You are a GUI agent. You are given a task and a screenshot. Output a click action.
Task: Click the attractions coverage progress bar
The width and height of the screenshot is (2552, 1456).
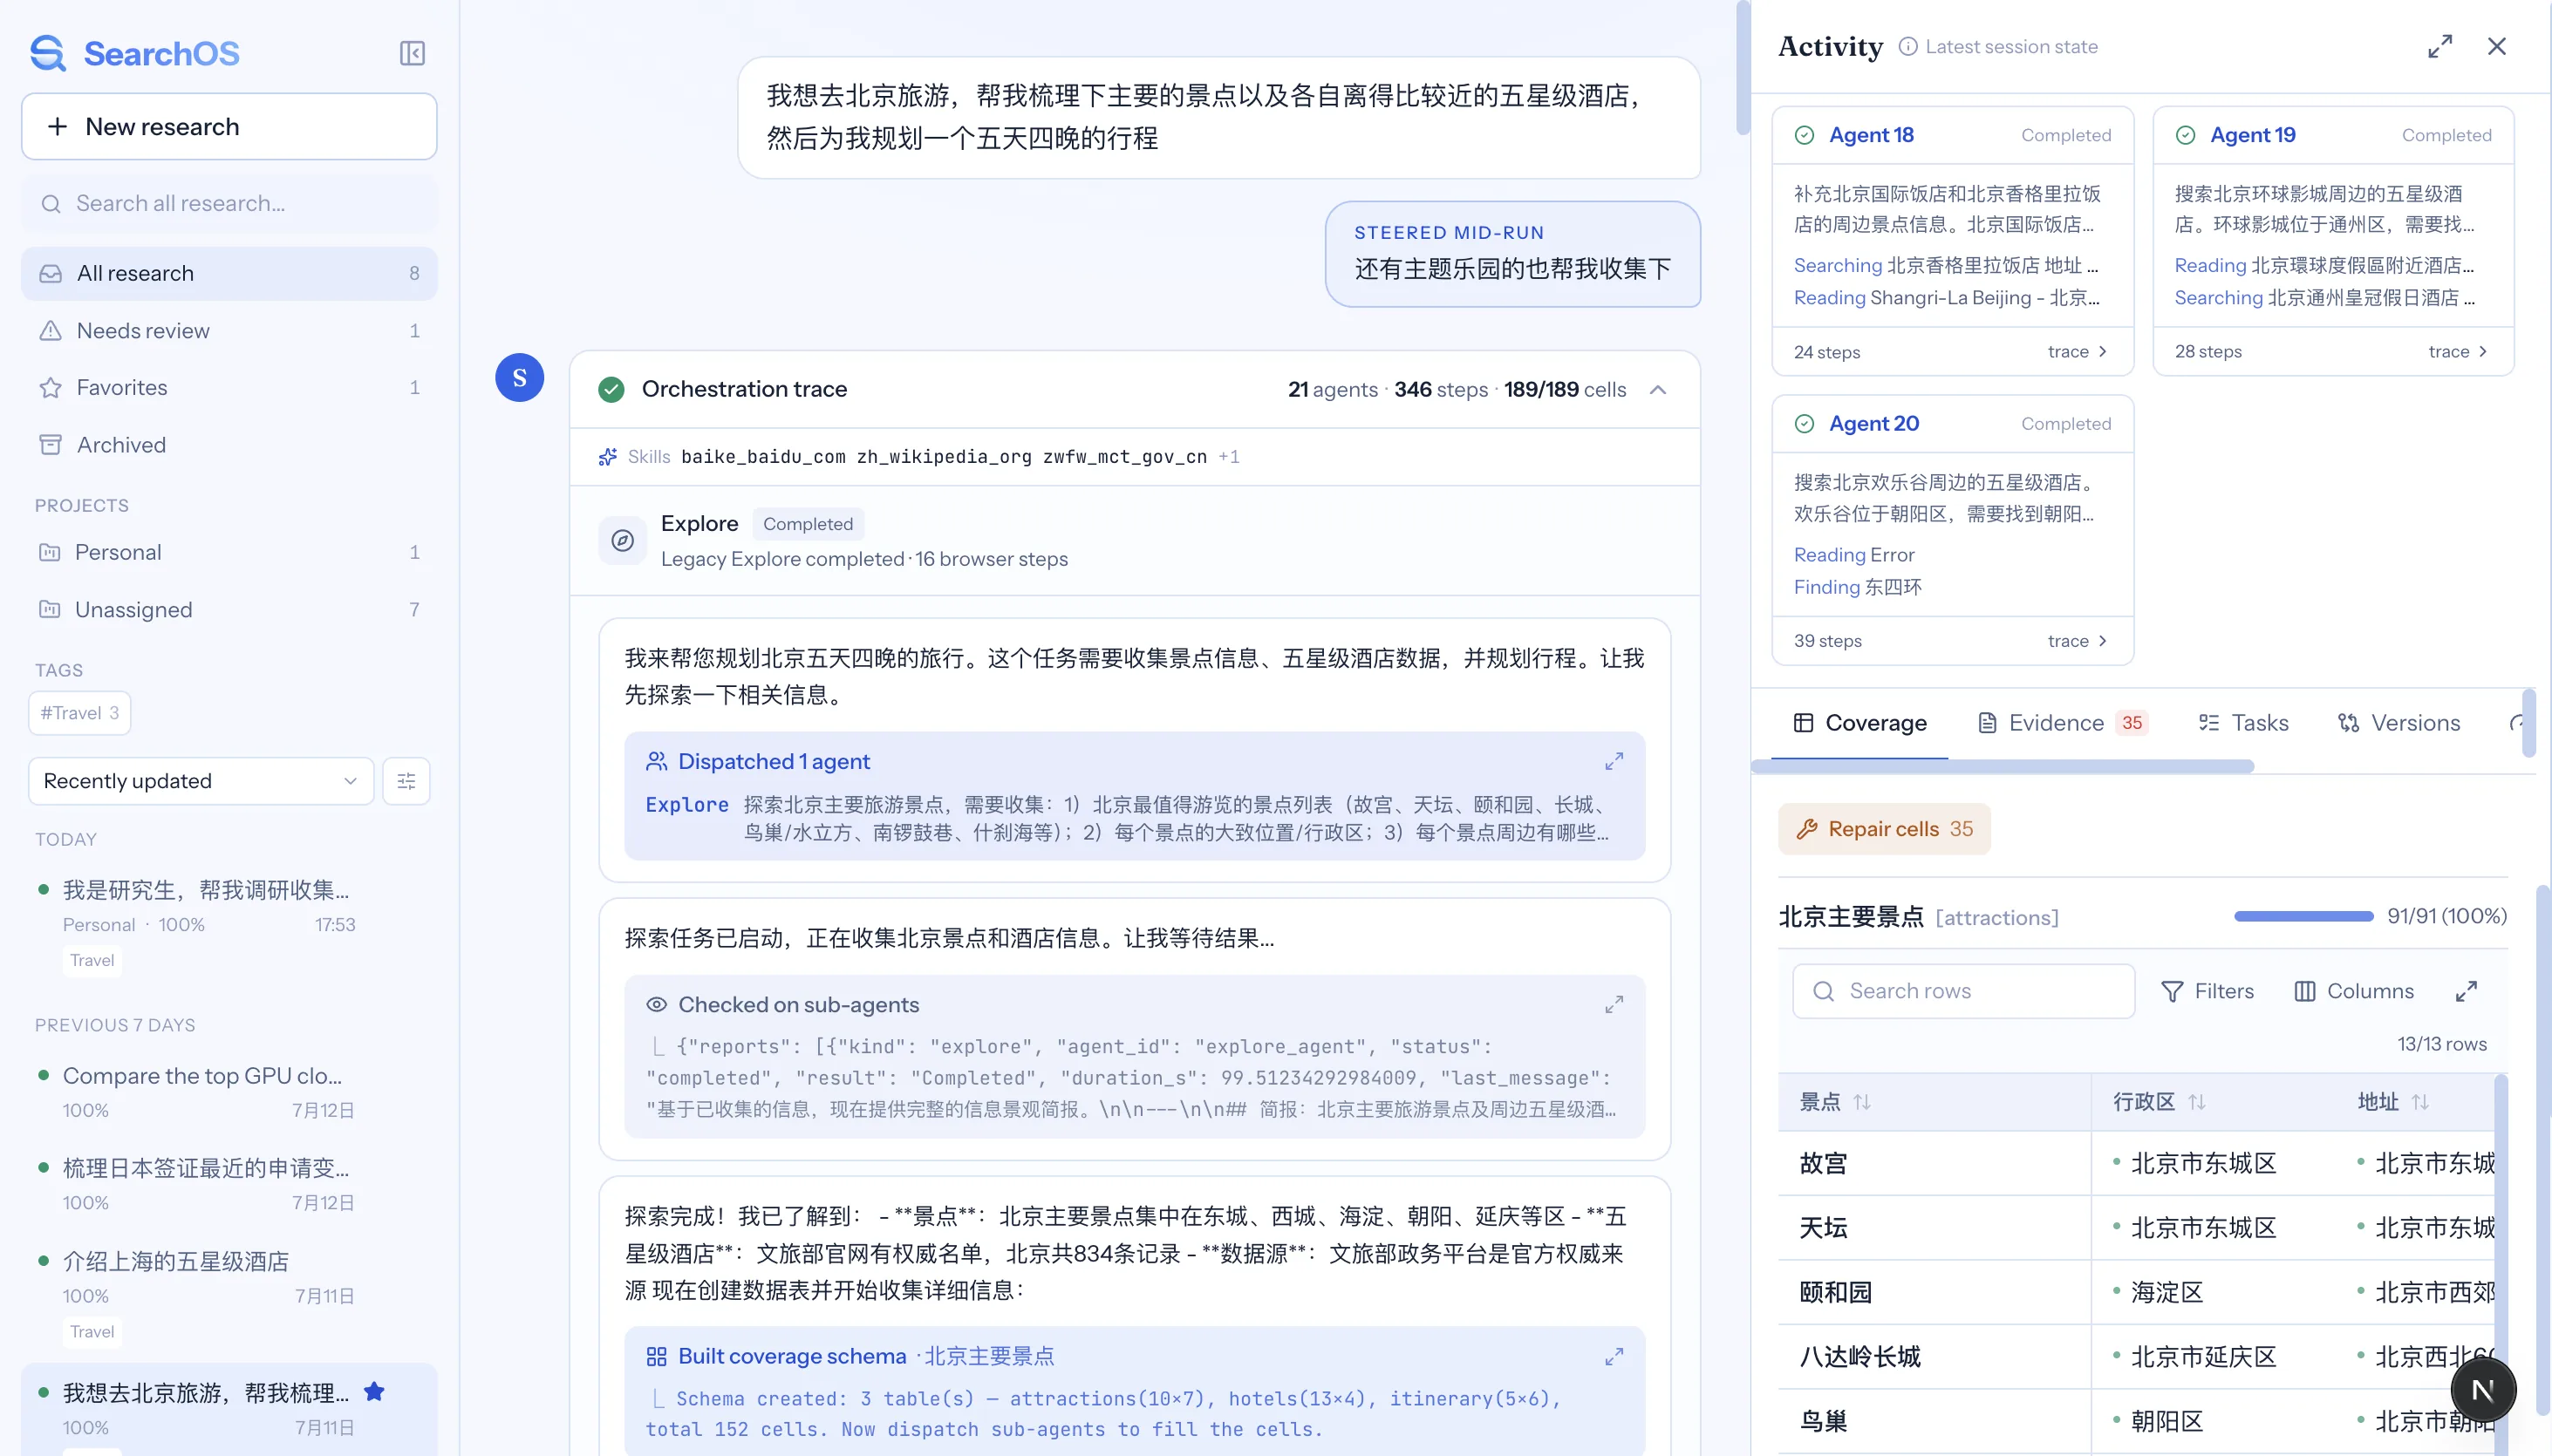coord(2303,916)
